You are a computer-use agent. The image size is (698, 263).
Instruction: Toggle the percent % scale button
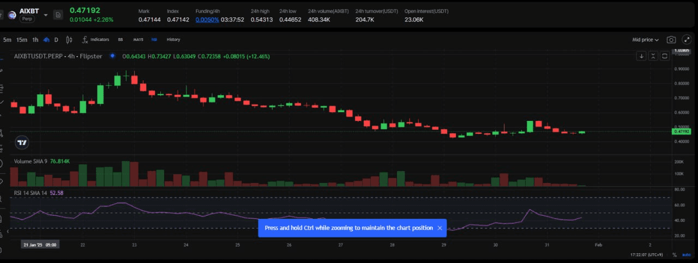point(675,254)
